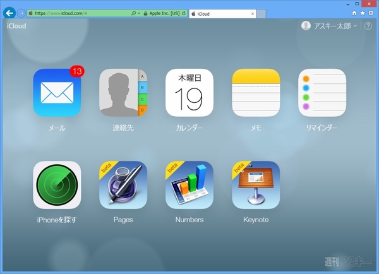Open the Mail app icon

[x=57, y=93]
